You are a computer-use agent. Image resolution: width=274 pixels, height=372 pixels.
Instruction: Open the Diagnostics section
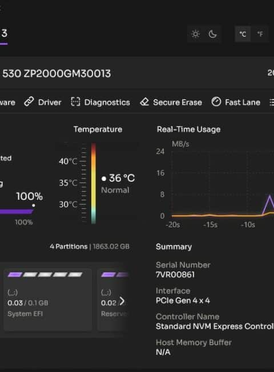click(100, 102)
